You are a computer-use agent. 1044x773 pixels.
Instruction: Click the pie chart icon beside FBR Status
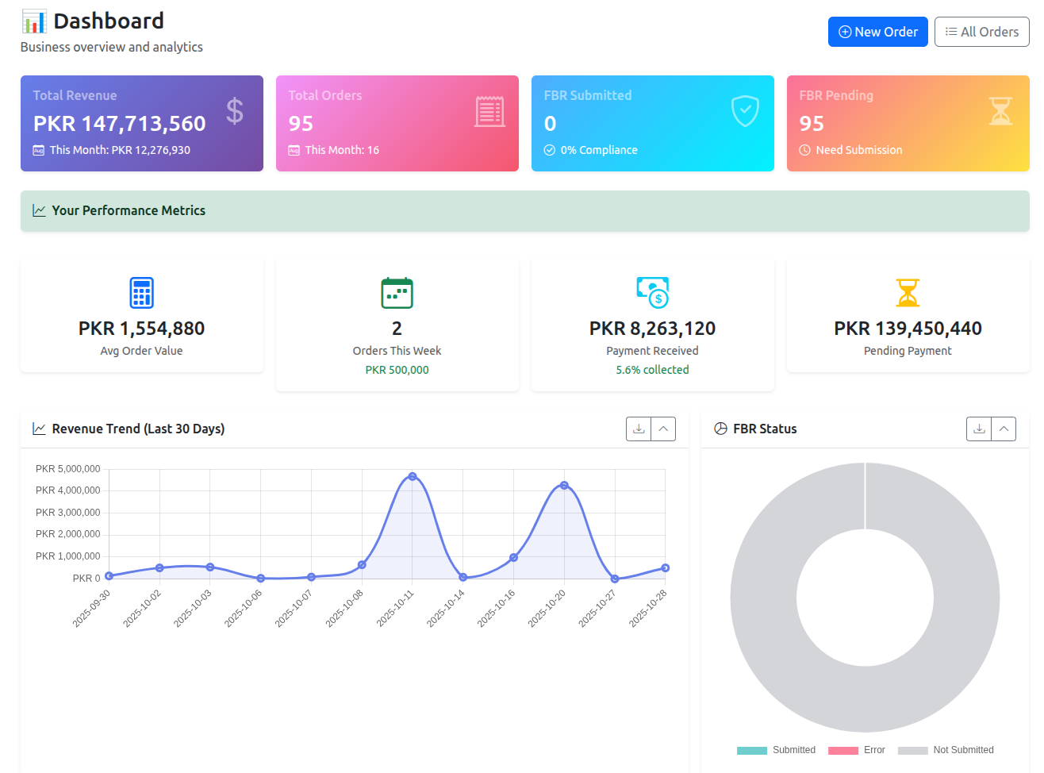[720, 429]
